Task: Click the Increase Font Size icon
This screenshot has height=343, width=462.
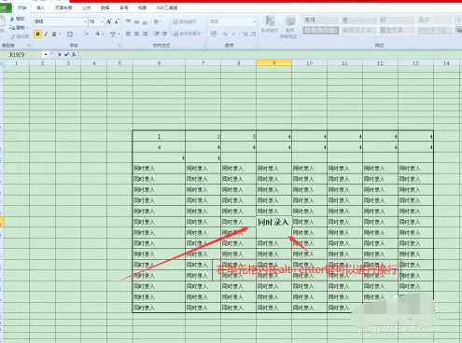Action: [109, 21]
